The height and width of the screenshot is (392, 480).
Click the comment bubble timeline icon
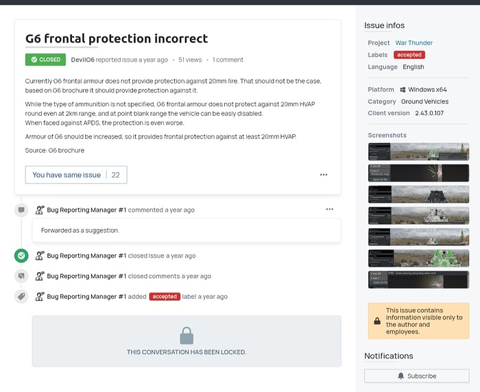[21, 210]
